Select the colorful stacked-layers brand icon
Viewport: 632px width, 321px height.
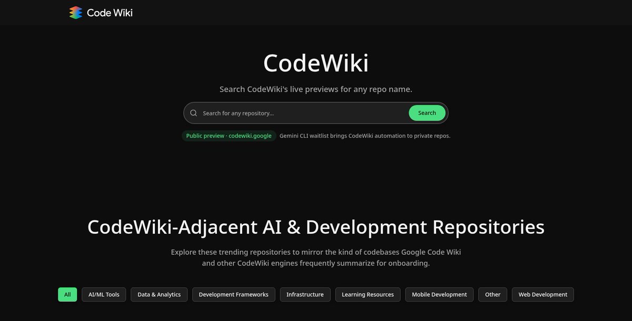click(75, 12)
